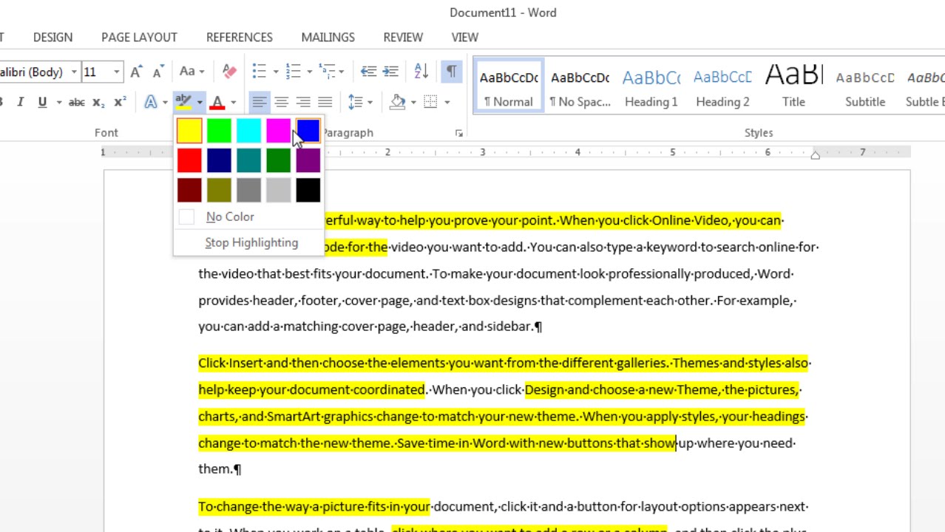Increase paragraph indent

[x=391, y=72]
